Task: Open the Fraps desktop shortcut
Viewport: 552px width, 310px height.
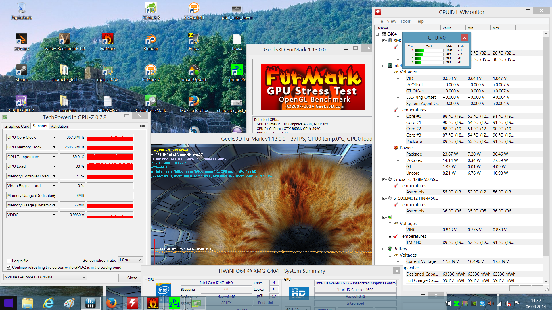Action: click(x=194, y=42)
